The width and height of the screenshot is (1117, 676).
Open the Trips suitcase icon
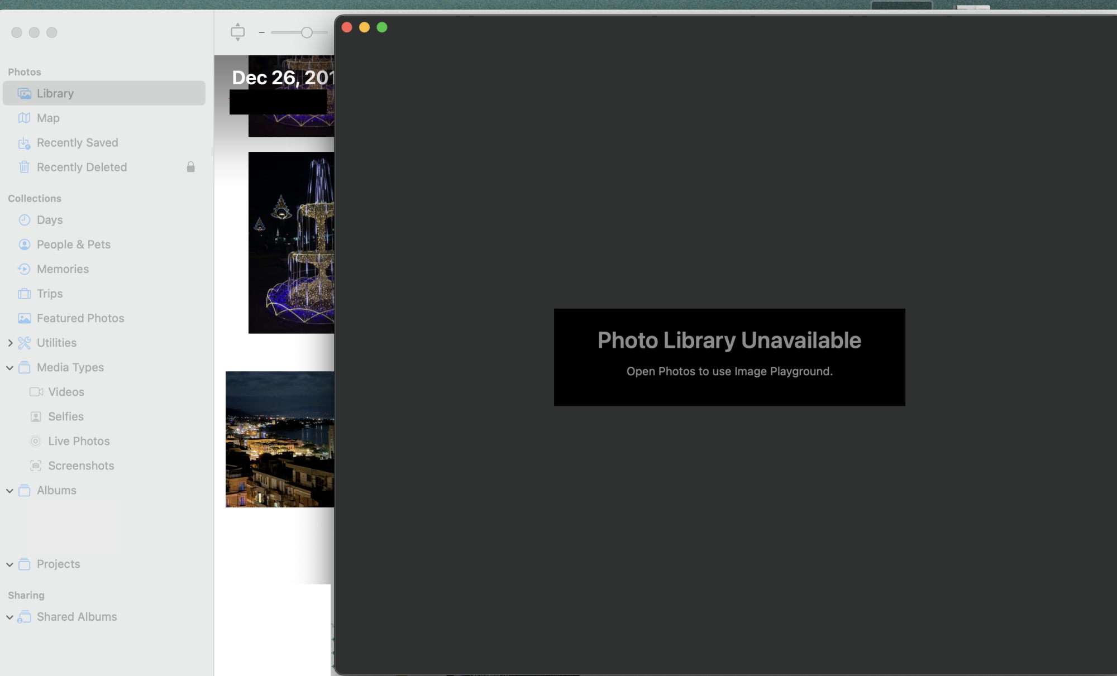pyautogui.click(x=24, y=294)
